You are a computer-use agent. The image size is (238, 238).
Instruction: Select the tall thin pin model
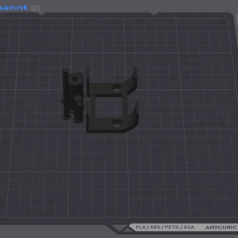click(x=65, y=94)
